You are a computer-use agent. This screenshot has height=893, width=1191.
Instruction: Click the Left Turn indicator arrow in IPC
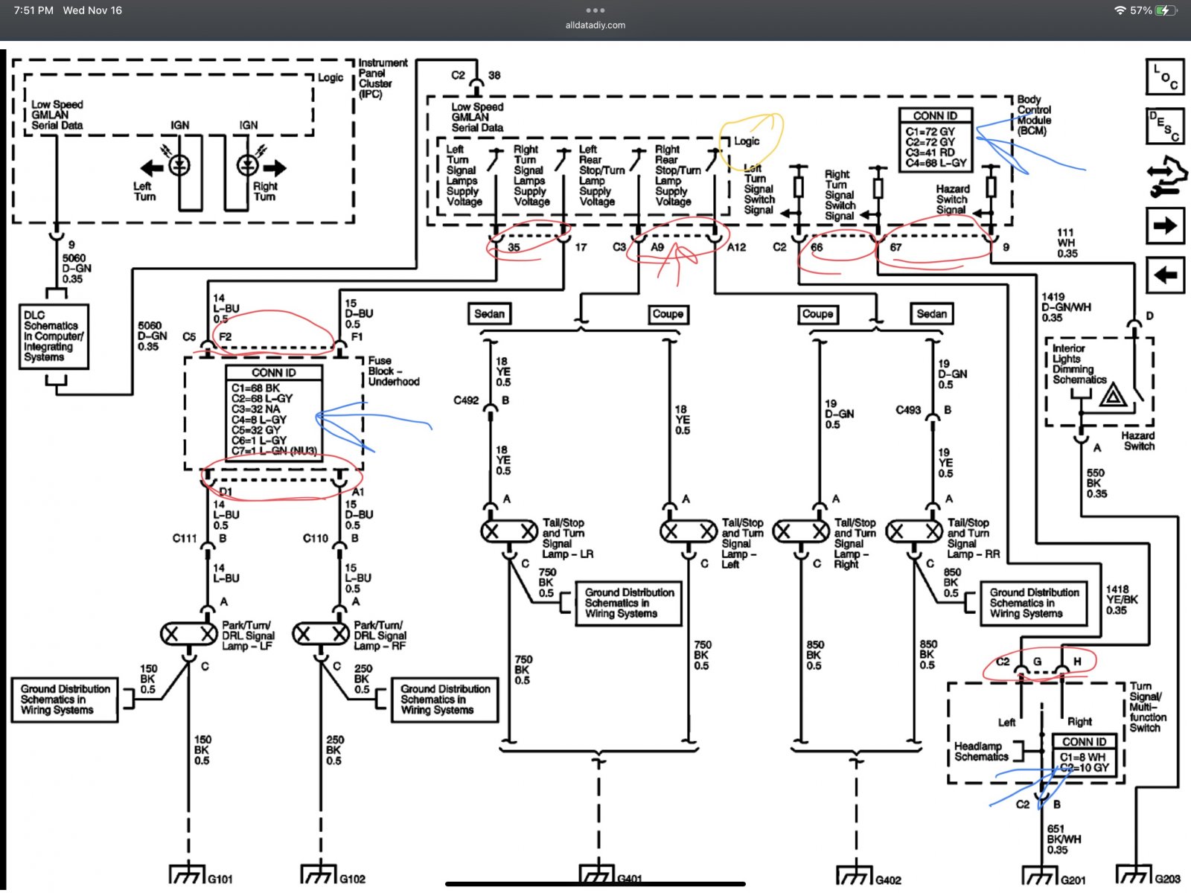152,167
